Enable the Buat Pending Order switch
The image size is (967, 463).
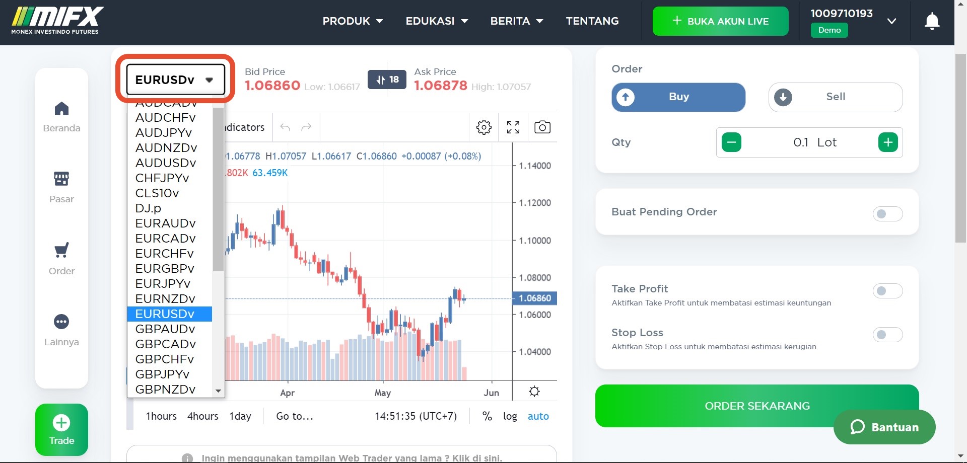(887, 214)
